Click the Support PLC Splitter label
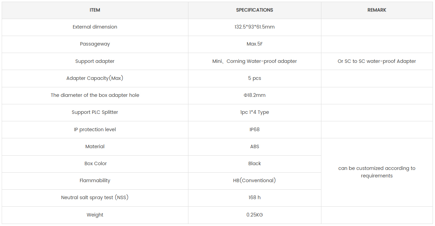 click(95, 112)
